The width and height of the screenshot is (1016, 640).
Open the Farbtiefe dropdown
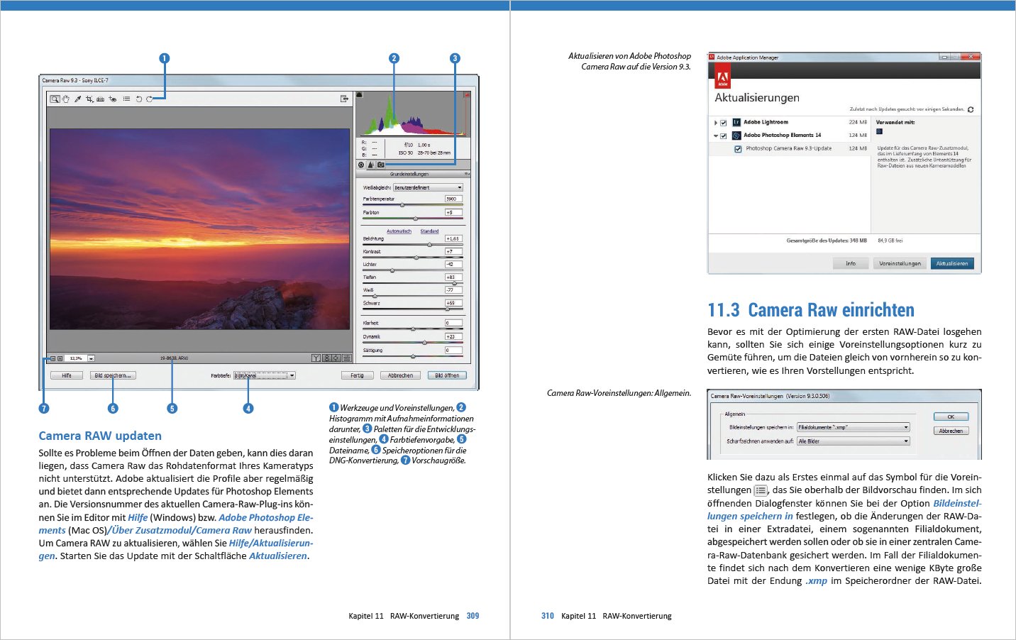265,375
